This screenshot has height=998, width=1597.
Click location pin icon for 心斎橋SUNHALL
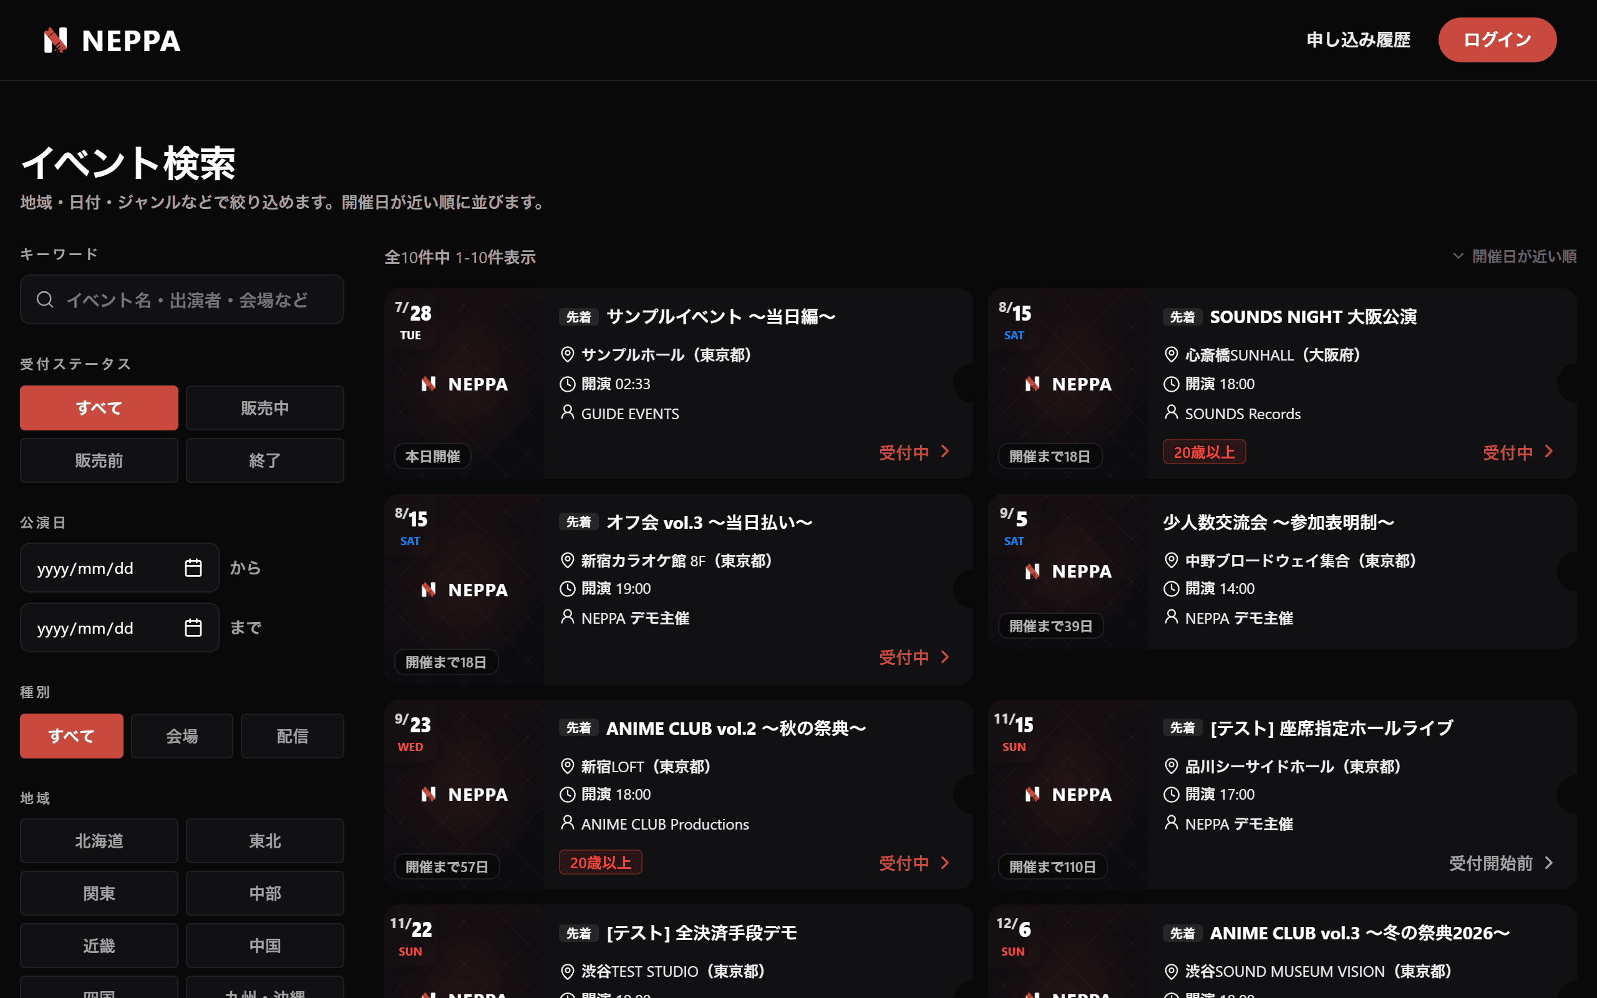coord(1171,354)
